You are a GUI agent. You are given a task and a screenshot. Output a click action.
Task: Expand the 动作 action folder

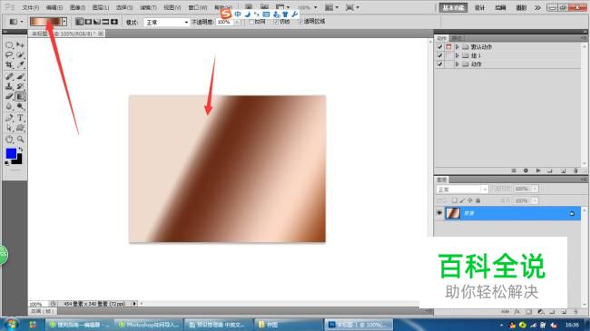(x=457, y=64)
